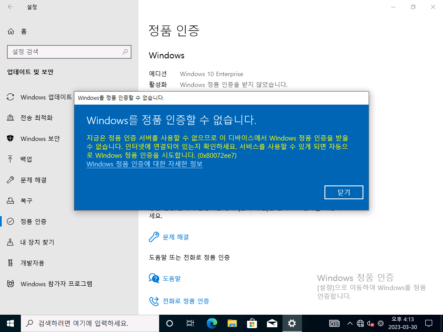Viewport: 443px width, 332px height.
Task: Click the muted volume tray icon
Action: click(x=370, y=323)
